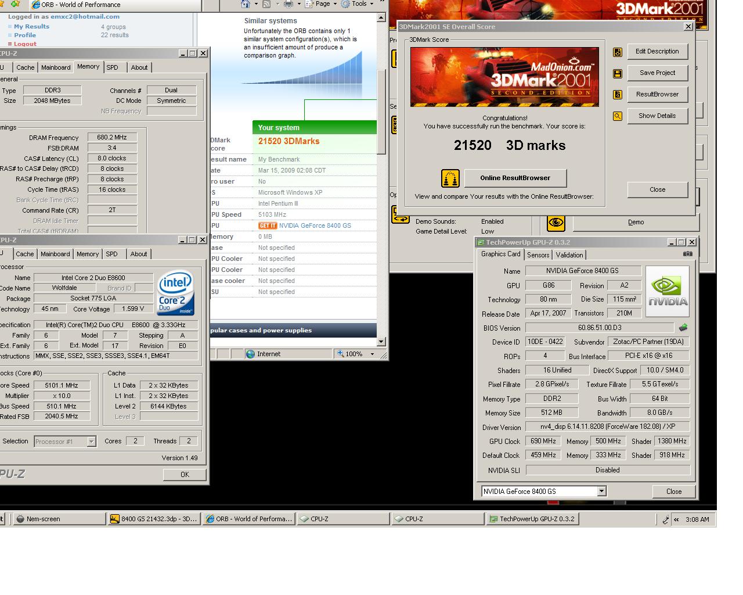
Task: Click the ResultBrowser document icon
Action: (617, 95)
